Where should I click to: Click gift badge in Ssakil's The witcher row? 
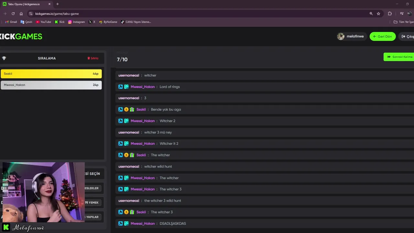tap(132, 155)
